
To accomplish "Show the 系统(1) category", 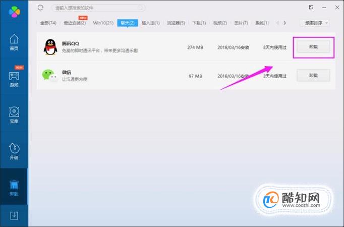I will click(262, 23).
